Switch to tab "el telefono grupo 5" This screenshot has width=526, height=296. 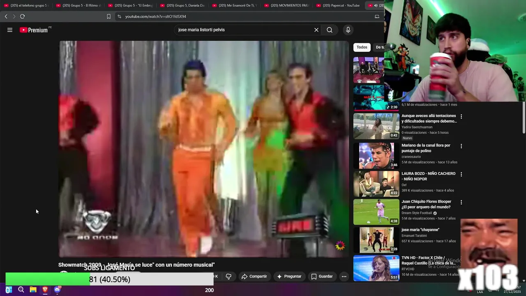26,5
